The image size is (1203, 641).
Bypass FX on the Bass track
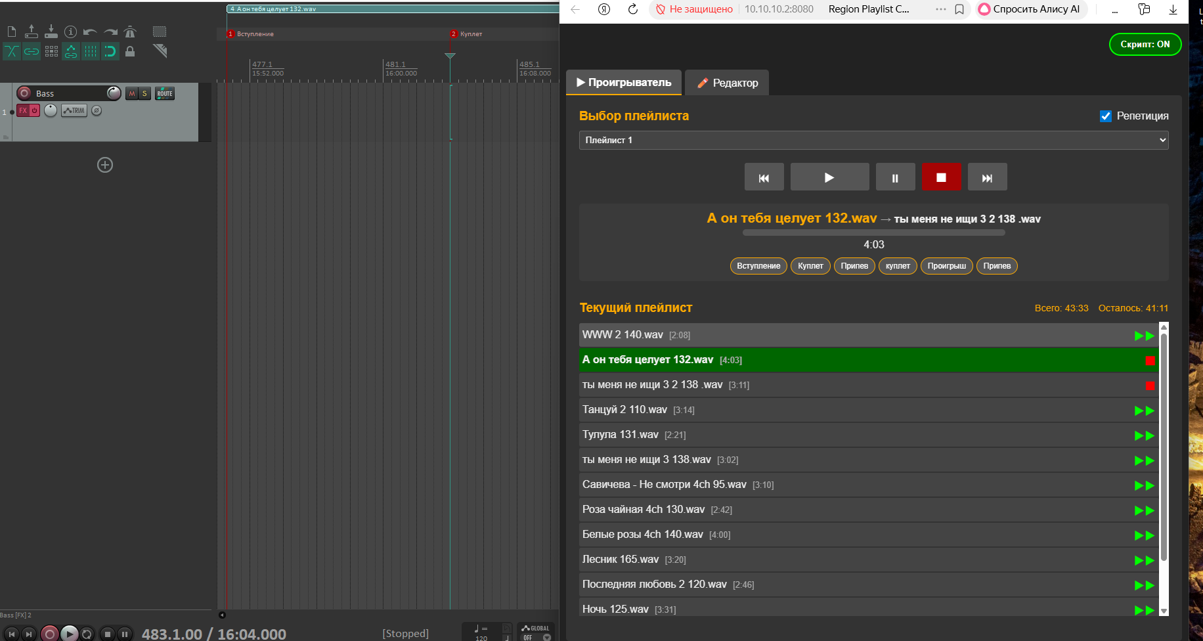(35, 110)
